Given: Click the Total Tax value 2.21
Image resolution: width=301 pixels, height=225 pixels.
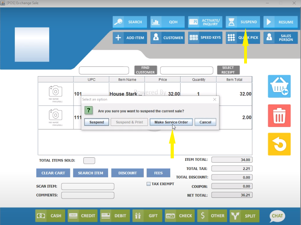Looking at the screenshot, I should pyautogui.click(x=232, y=169).
